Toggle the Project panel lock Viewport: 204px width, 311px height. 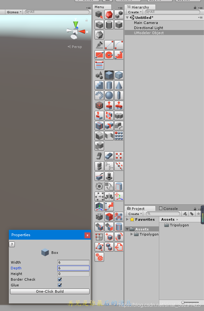(x=195, y=209)
